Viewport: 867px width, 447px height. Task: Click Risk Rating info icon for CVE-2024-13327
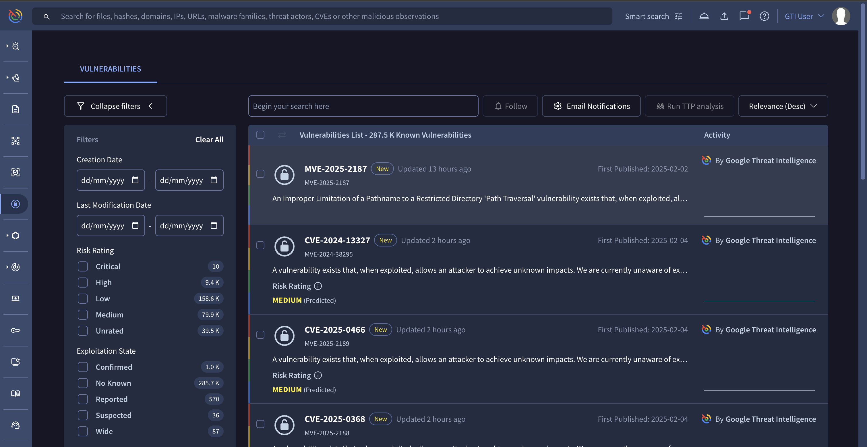318,286
